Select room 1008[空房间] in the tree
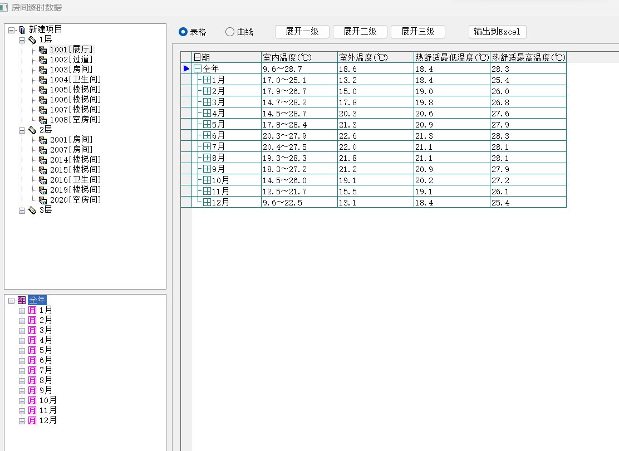This screenshot has width=619, height=451. (75, 120)
